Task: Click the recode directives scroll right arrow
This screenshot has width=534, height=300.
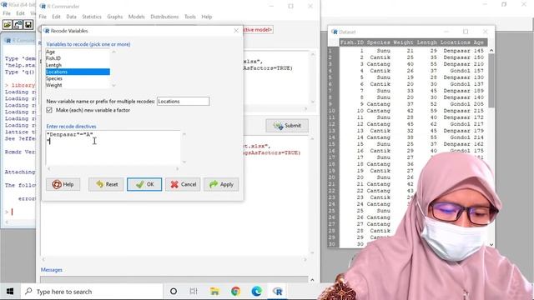Action: 177,168
